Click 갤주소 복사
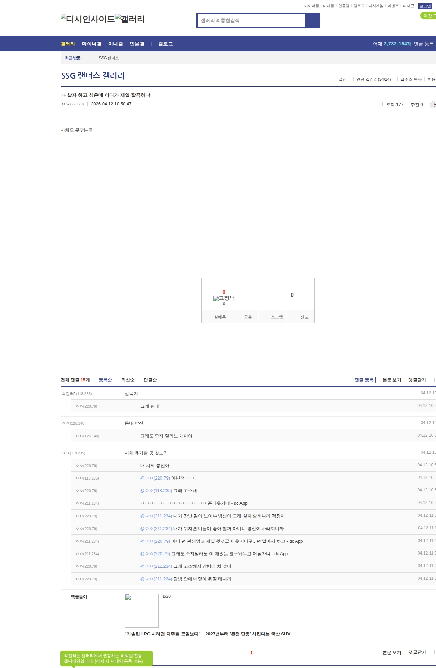The image size is (436, 668). 411,79
